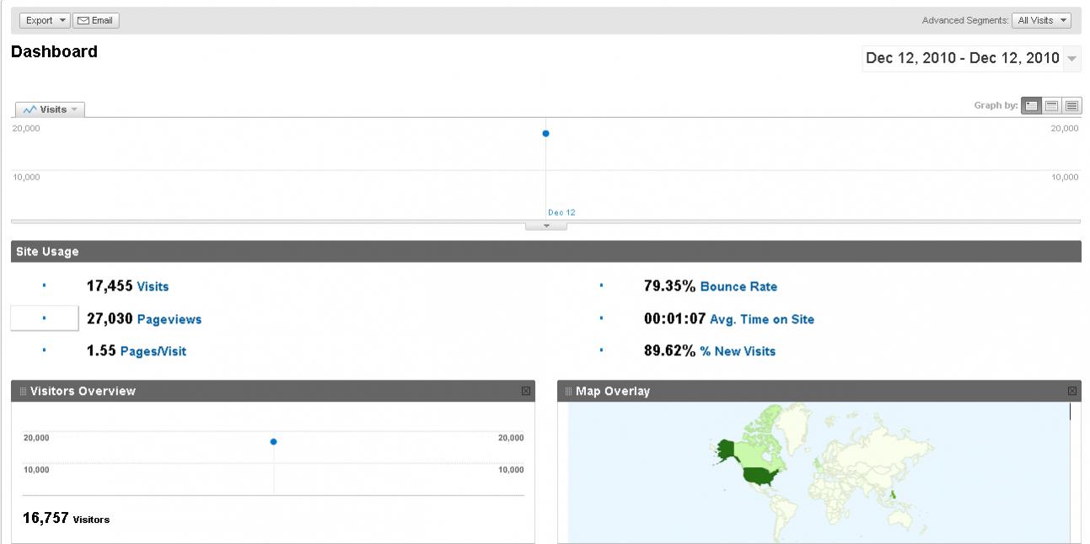Open the Bounce Rate report link

pos(738,286)
